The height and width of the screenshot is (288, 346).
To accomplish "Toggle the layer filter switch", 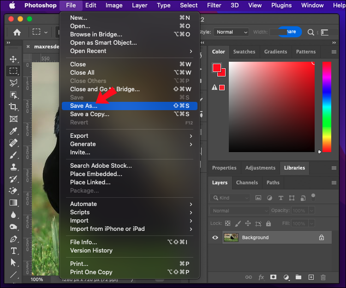I will coord(313,197).
